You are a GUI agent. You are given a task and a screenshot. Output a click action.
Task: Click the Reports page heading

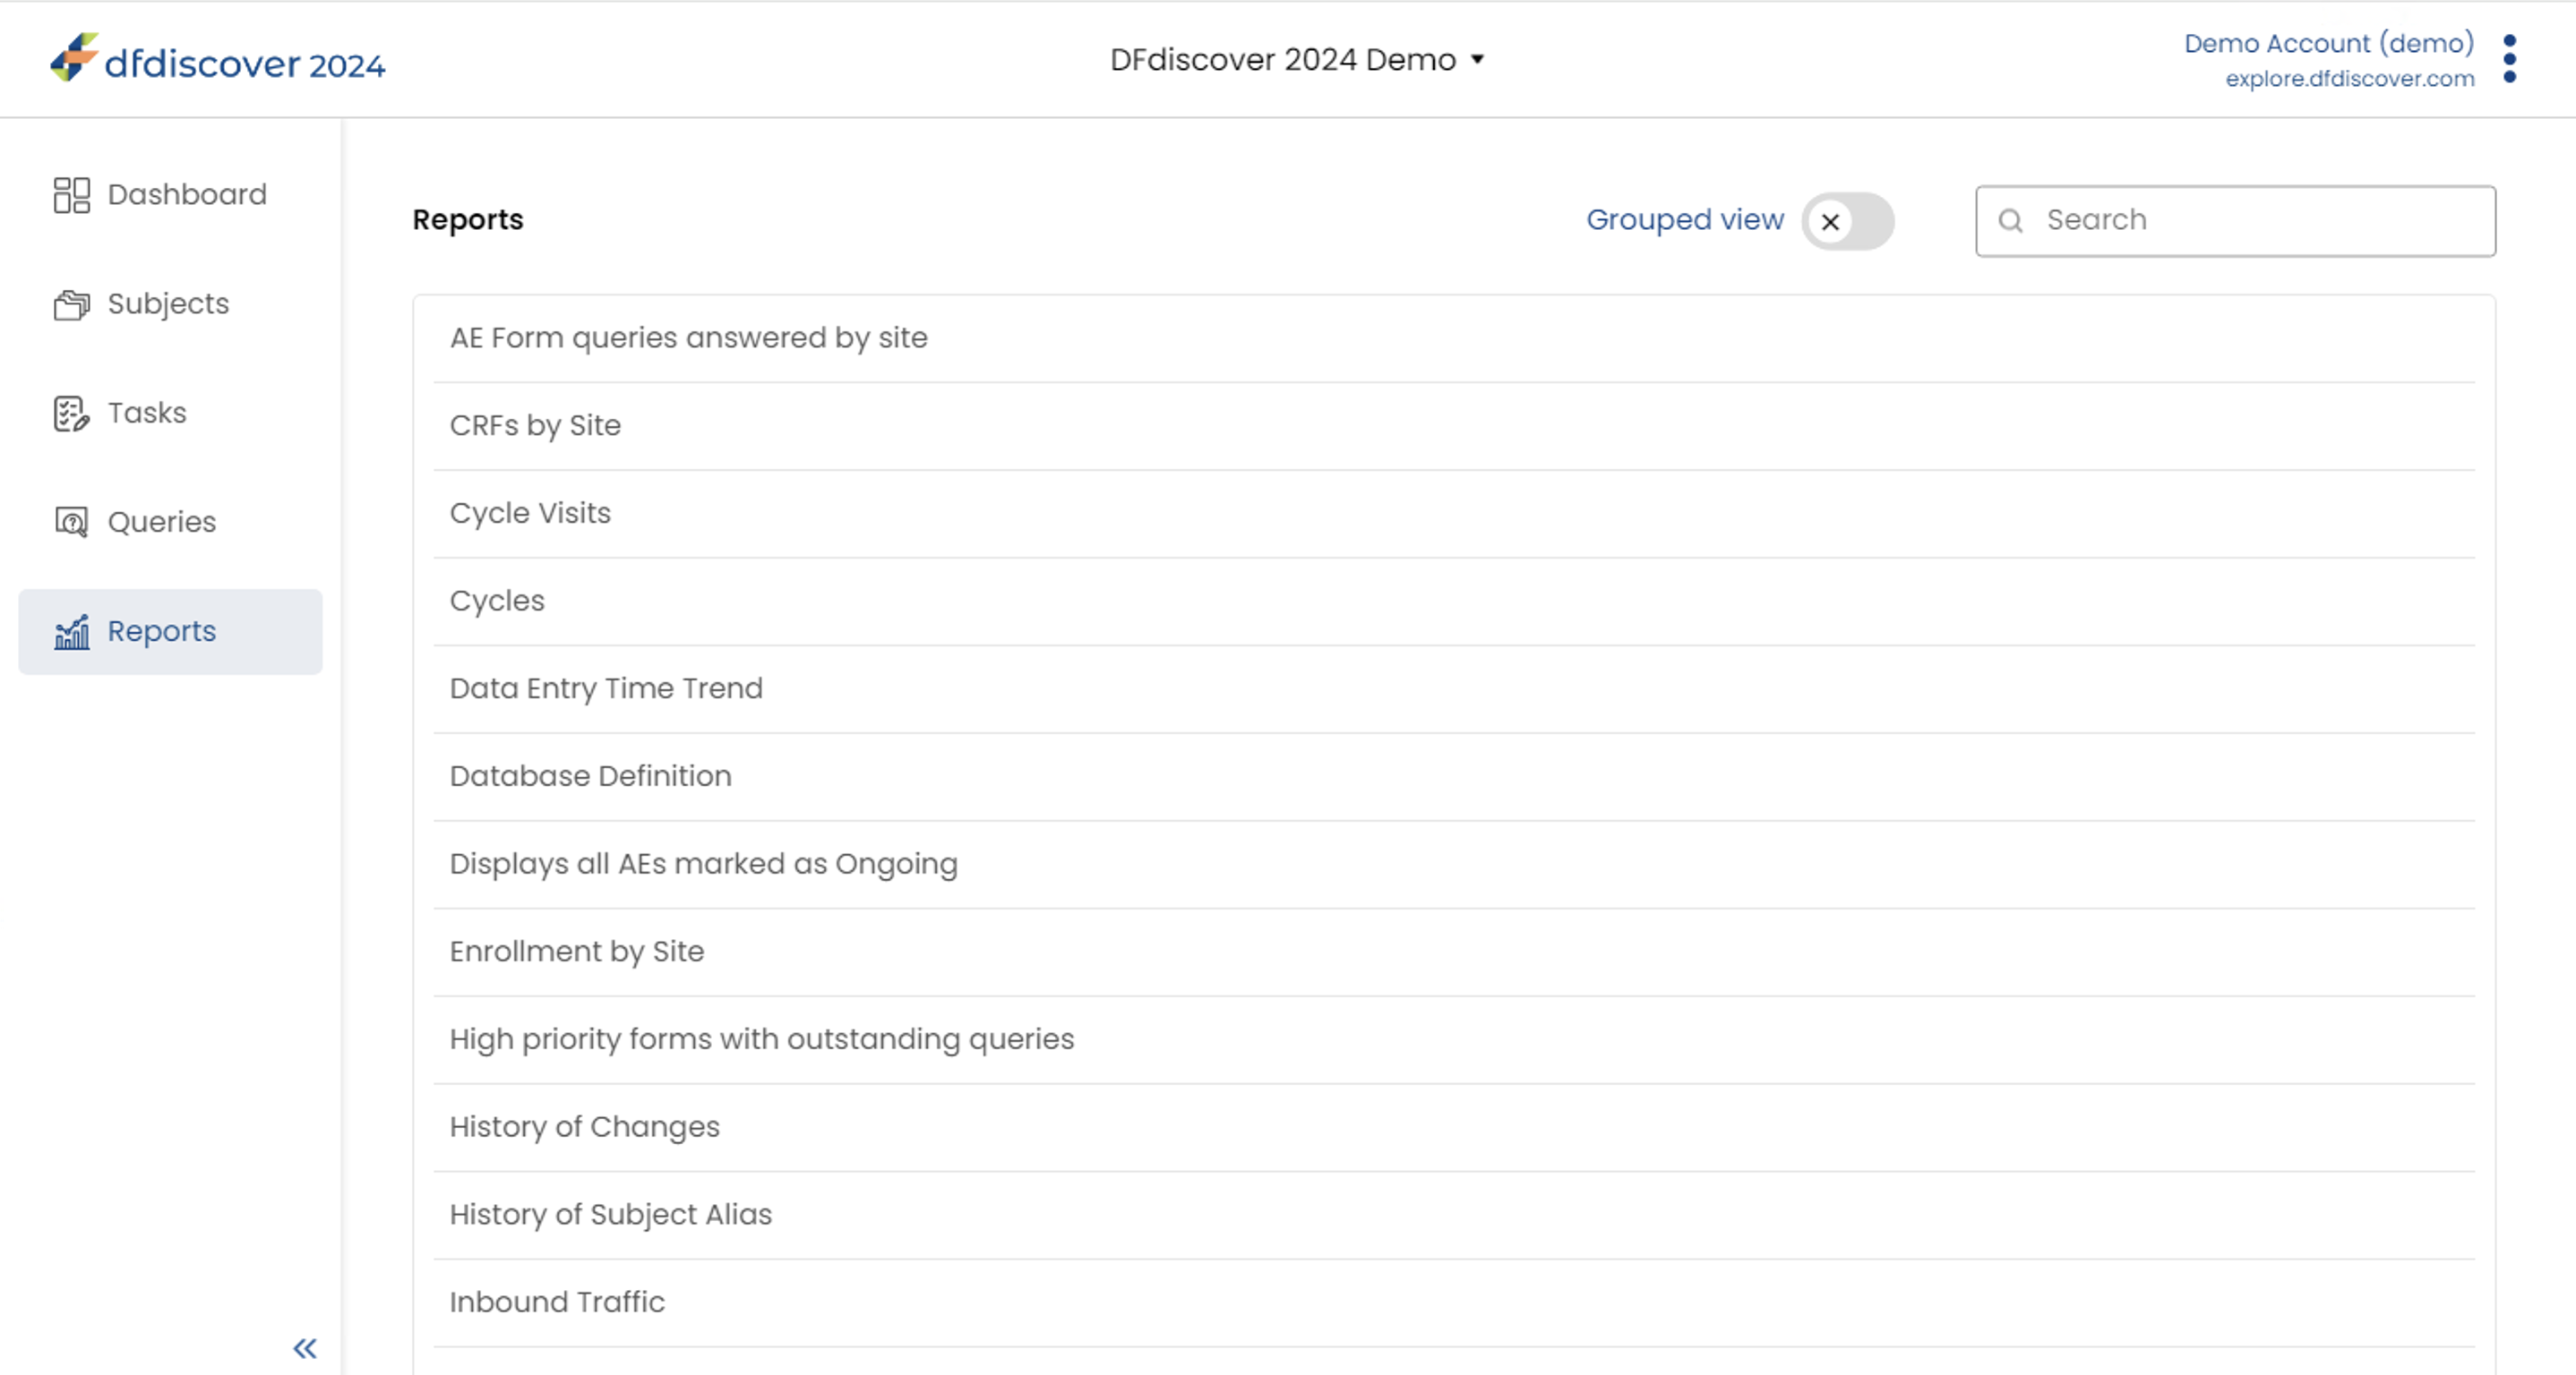pyautogui.click(x=467, y=220)
